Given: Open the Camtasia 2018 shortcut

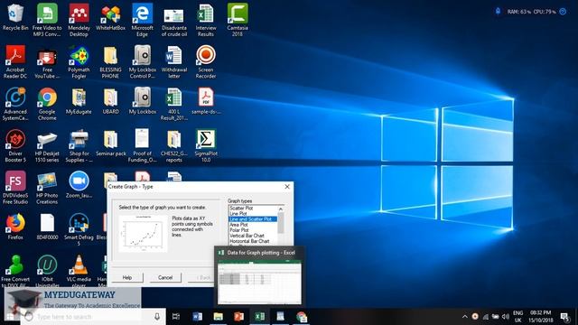Looking at the screenshot, I should (x=238, y=20).
